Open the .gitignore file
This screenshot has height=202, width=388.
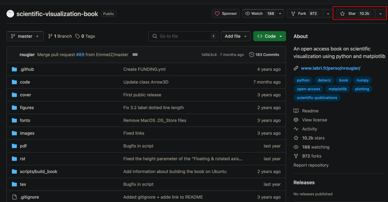pos(29,197)
